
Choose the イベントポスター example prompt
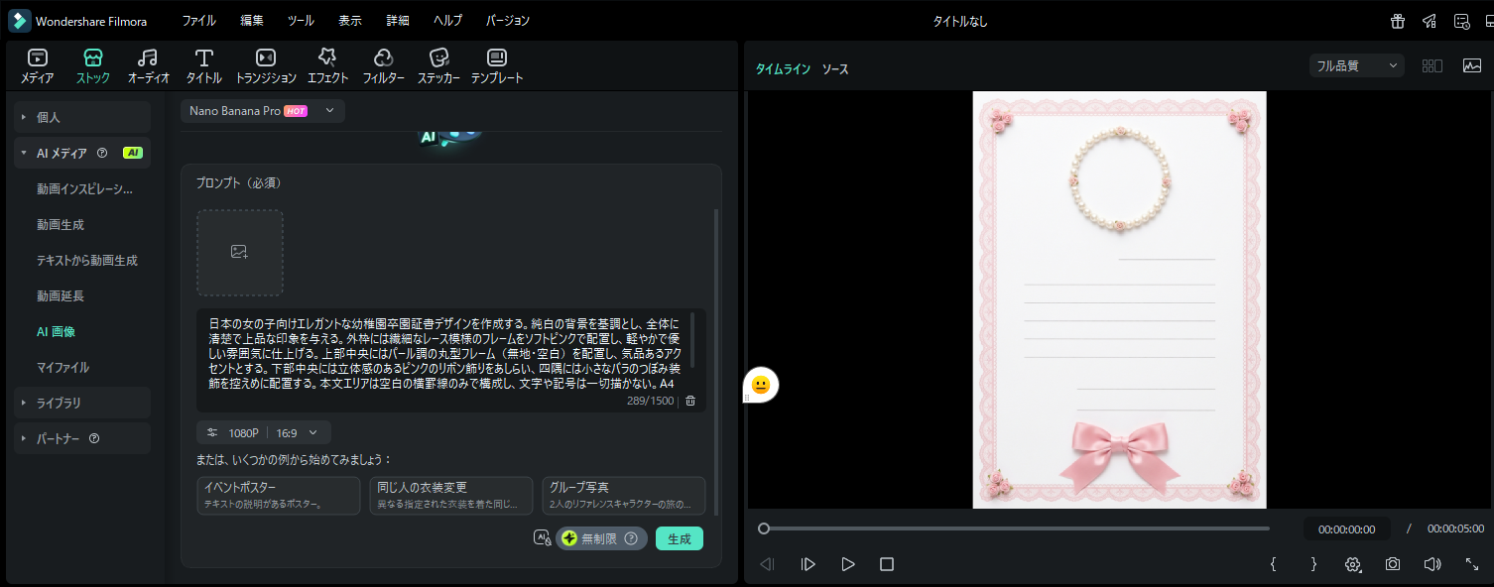[279, 495]
